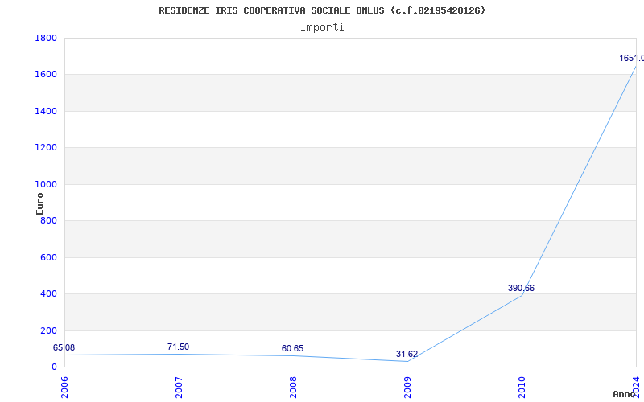This screenshot has width=644, height=402.
Task: Select the 65.08 data label
Action: 64,348
